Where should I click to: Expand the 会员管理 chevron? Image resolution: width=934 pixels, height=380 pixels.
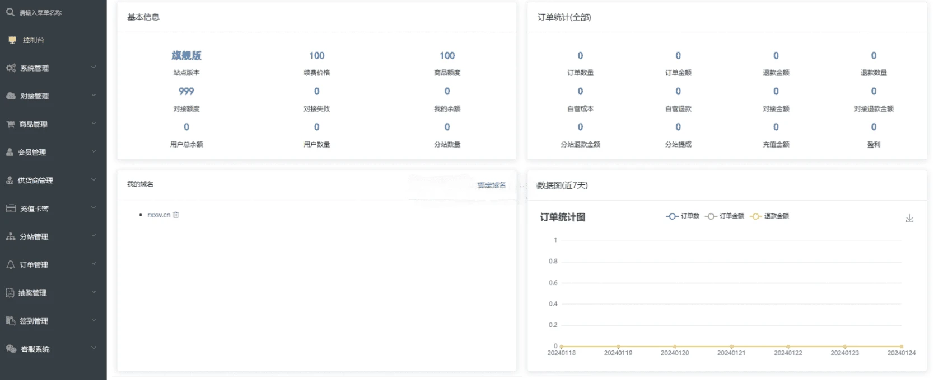tap(94, 151)
